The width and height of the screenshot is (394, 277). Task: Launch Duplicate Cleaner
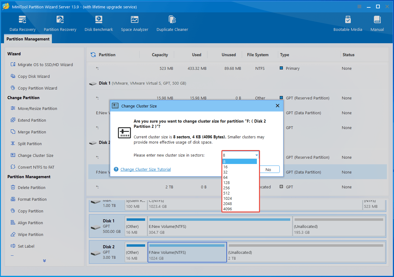(x=172, y=24)
